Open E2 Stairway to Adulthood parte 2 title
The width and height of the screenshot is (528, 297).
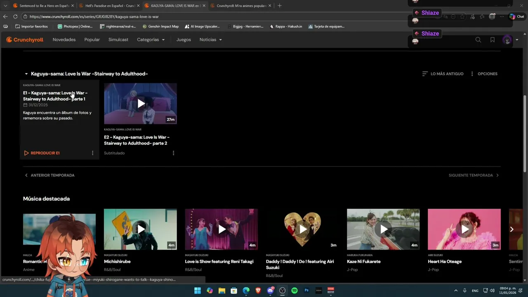pos(137,140)
